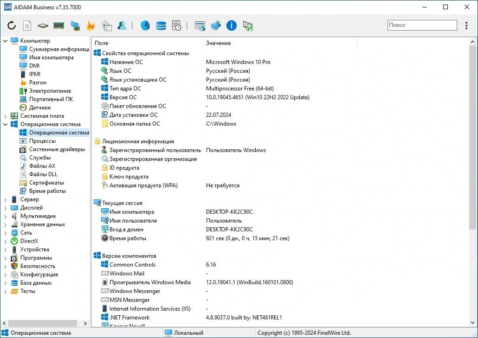Click the Поле column header
The image size is (478, 338).
[x=147, y=43]
